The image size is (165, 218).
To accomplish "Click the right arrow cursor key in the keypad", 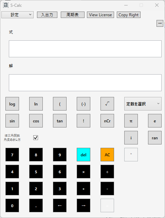I will tap(84, 205).
